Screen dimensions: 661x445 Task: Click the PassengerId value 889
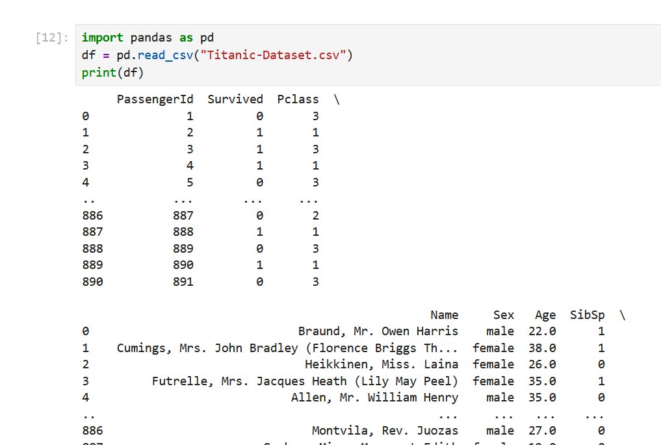pyautogui.click(x=183, y=249)
